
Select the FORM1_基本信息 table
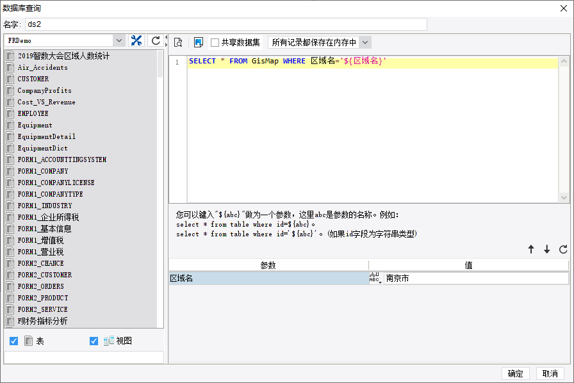tap(44, 229)
